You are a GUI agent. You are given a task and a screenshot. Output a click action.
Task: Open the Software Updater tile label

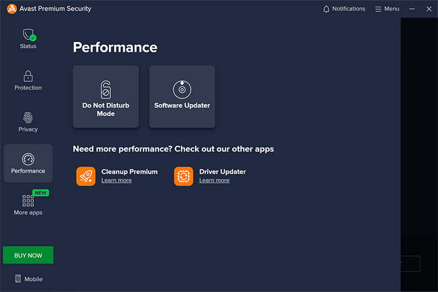182,105
